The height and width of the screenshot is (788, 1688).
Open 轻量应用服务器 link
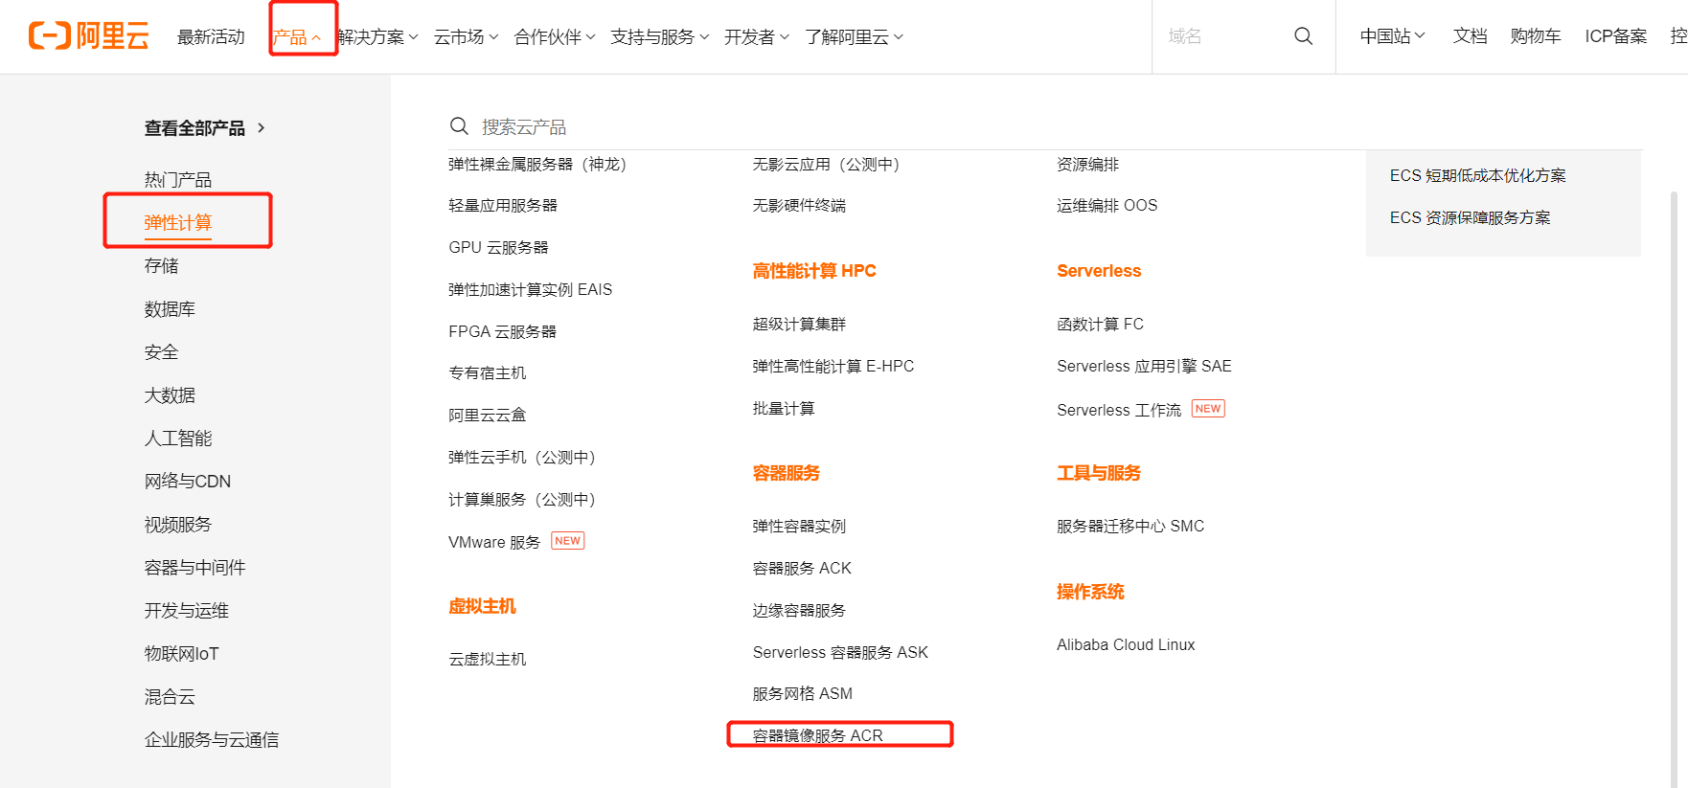(x=503, y=205)
